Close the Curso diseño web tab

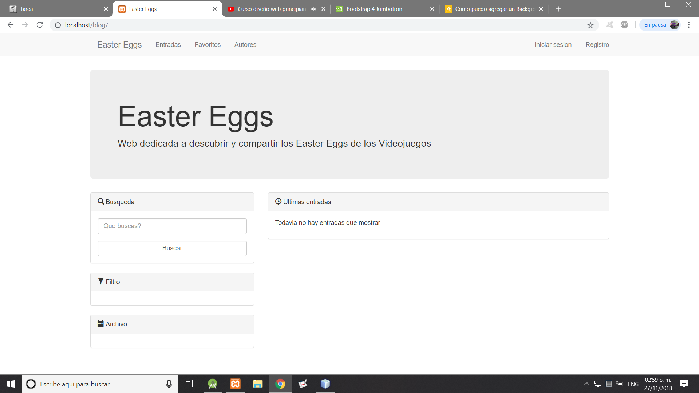[x=323, y=9]
